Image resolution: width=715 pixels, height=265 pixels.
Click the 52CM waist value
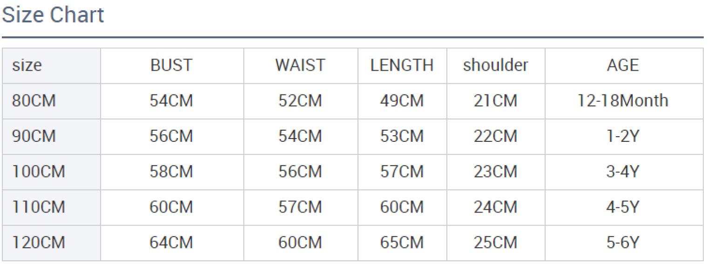tap(300, 101)
